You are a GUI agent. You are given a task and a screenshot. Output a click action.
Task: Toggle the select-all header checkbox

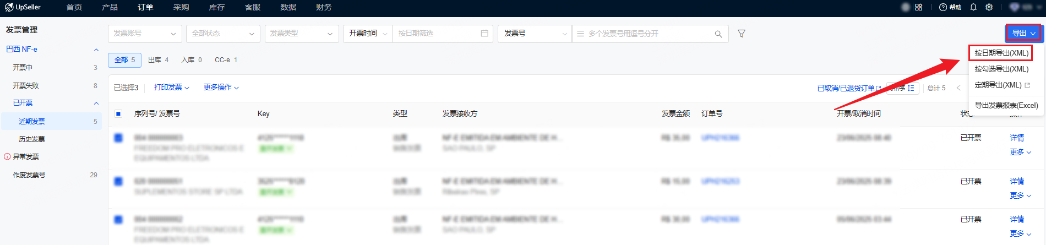pyautogui.click(x=118, y=114)
